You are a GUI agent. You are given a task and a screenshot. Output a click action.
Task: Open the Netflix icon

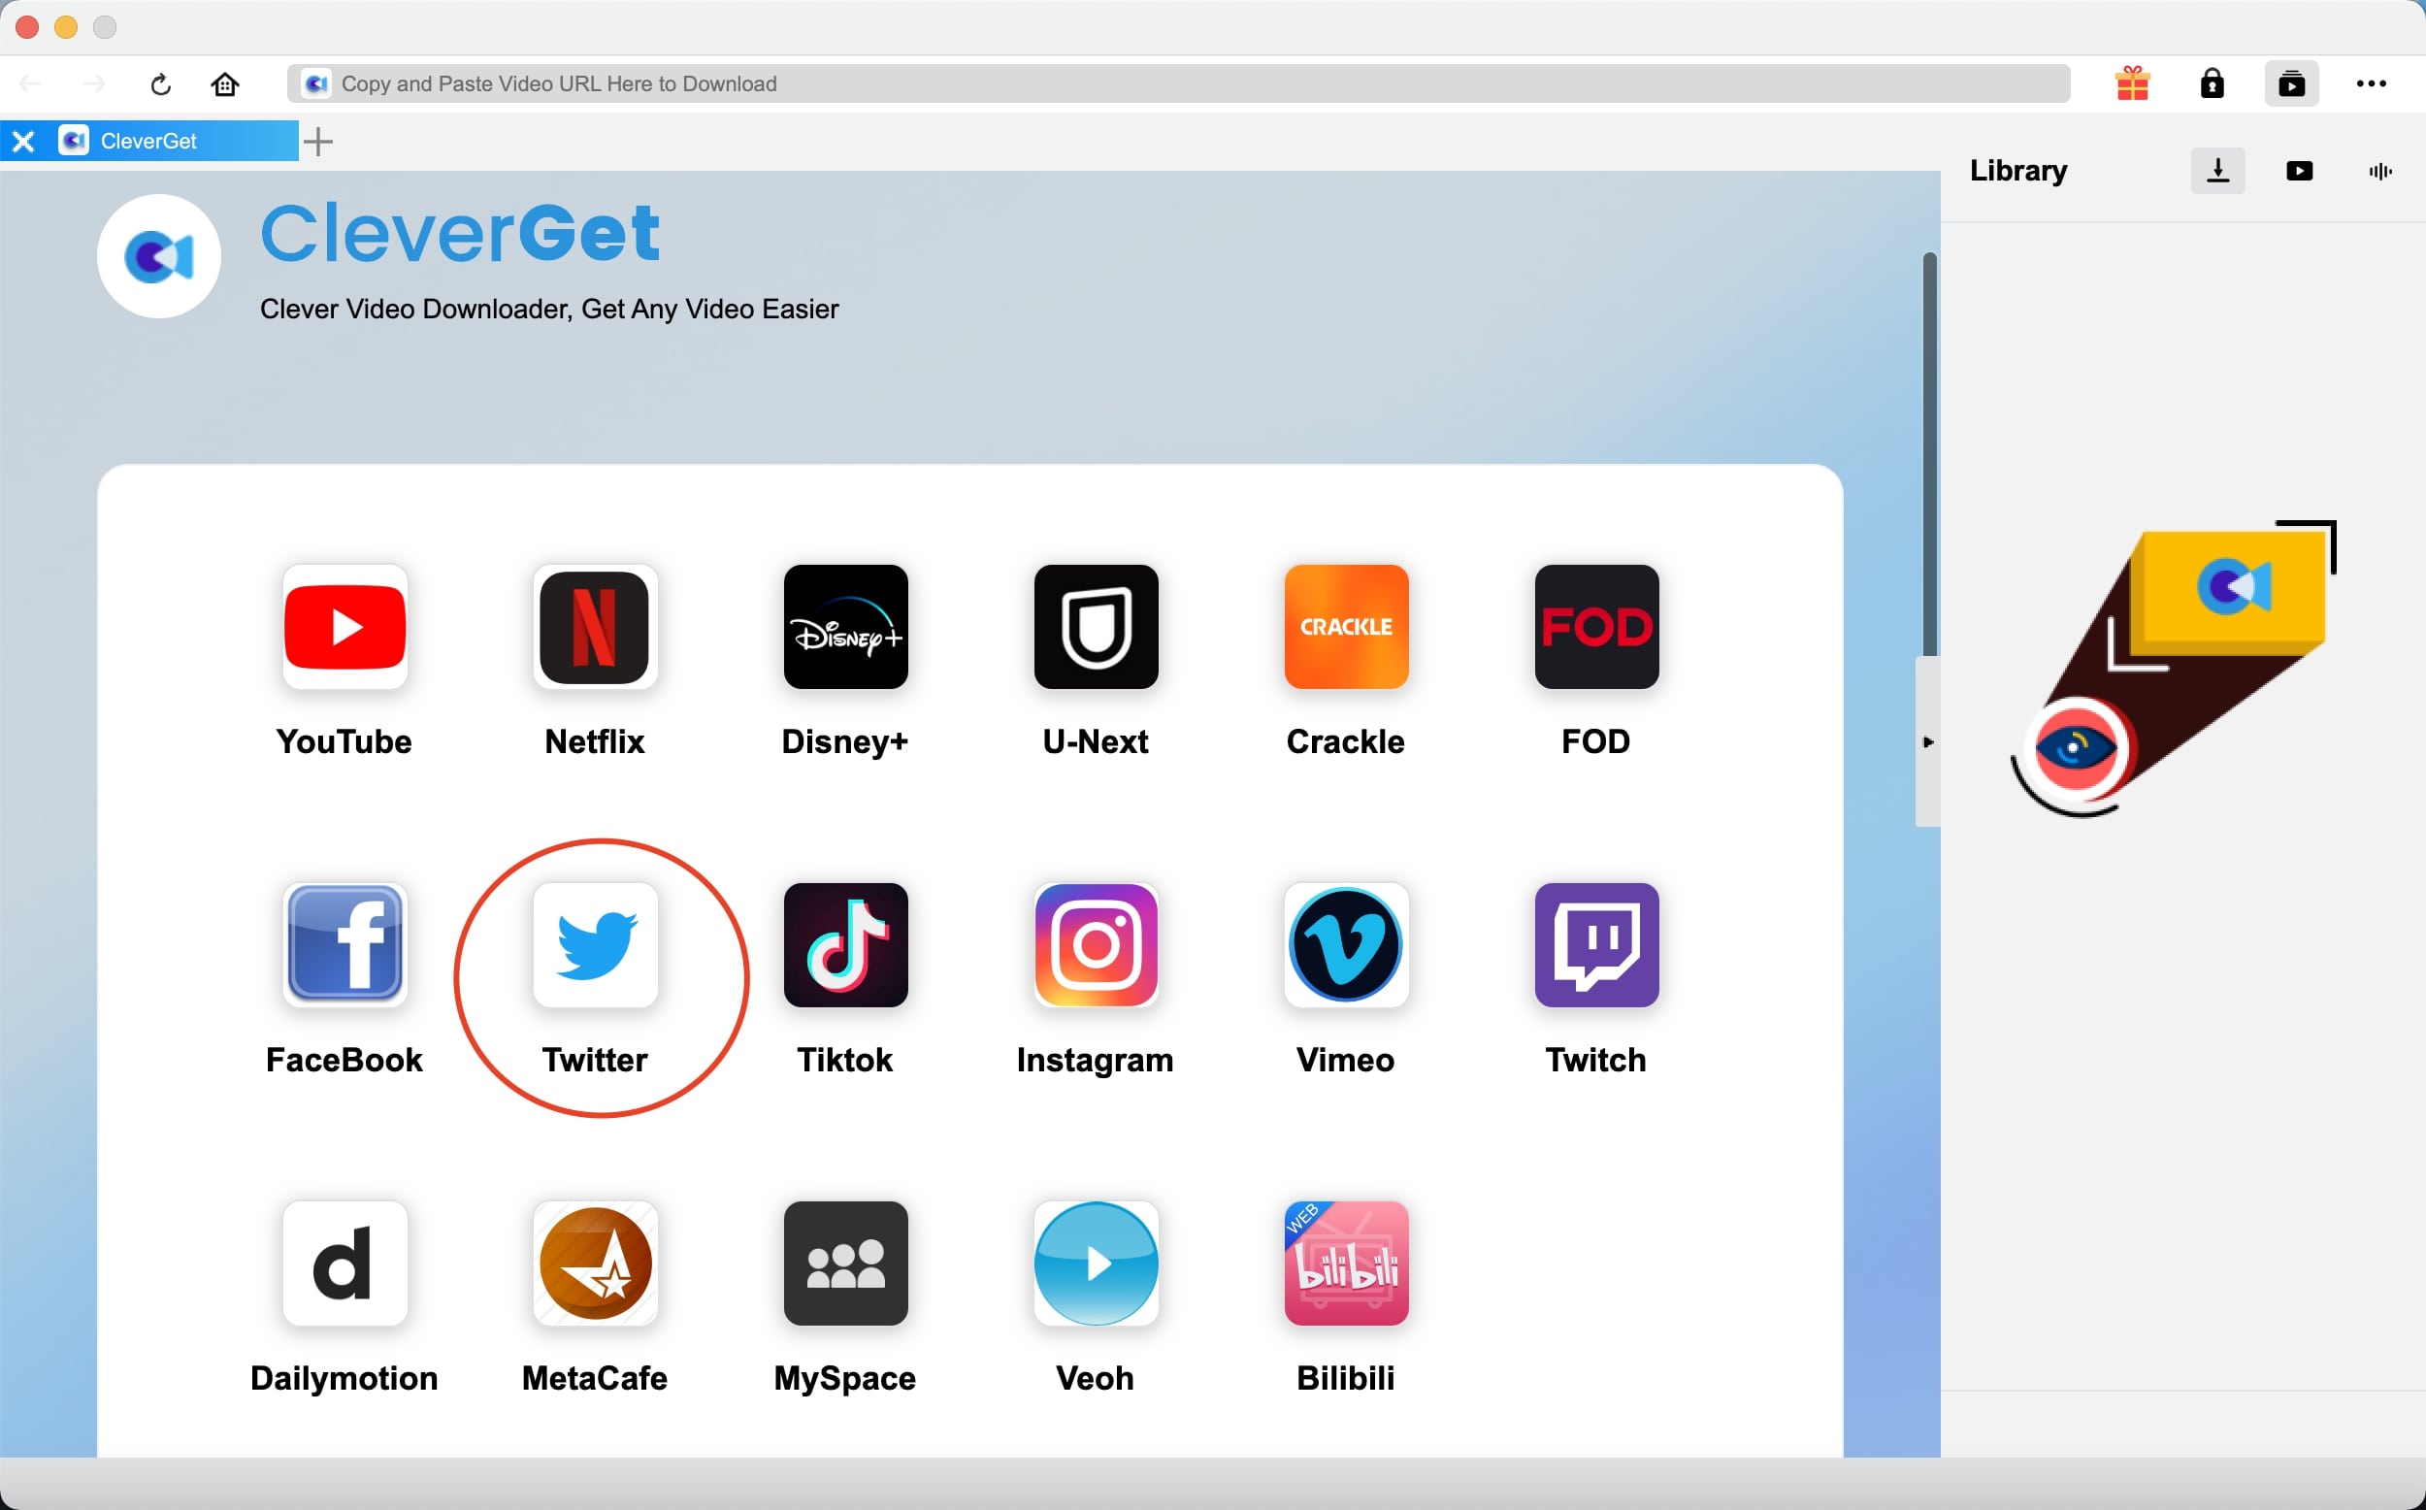[x=595, y=627]
